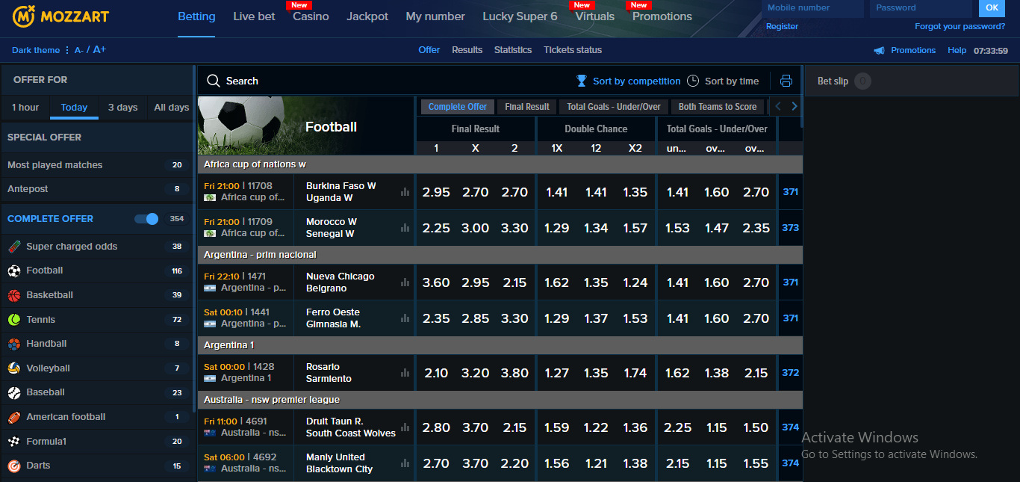Click left chevron beside market tabs

(779, 106)
